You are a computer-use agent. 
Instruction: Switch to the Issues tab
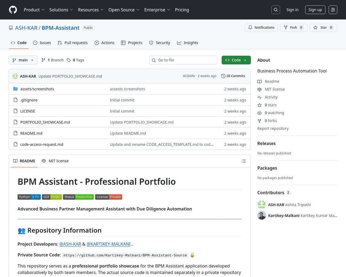[42, 43]
